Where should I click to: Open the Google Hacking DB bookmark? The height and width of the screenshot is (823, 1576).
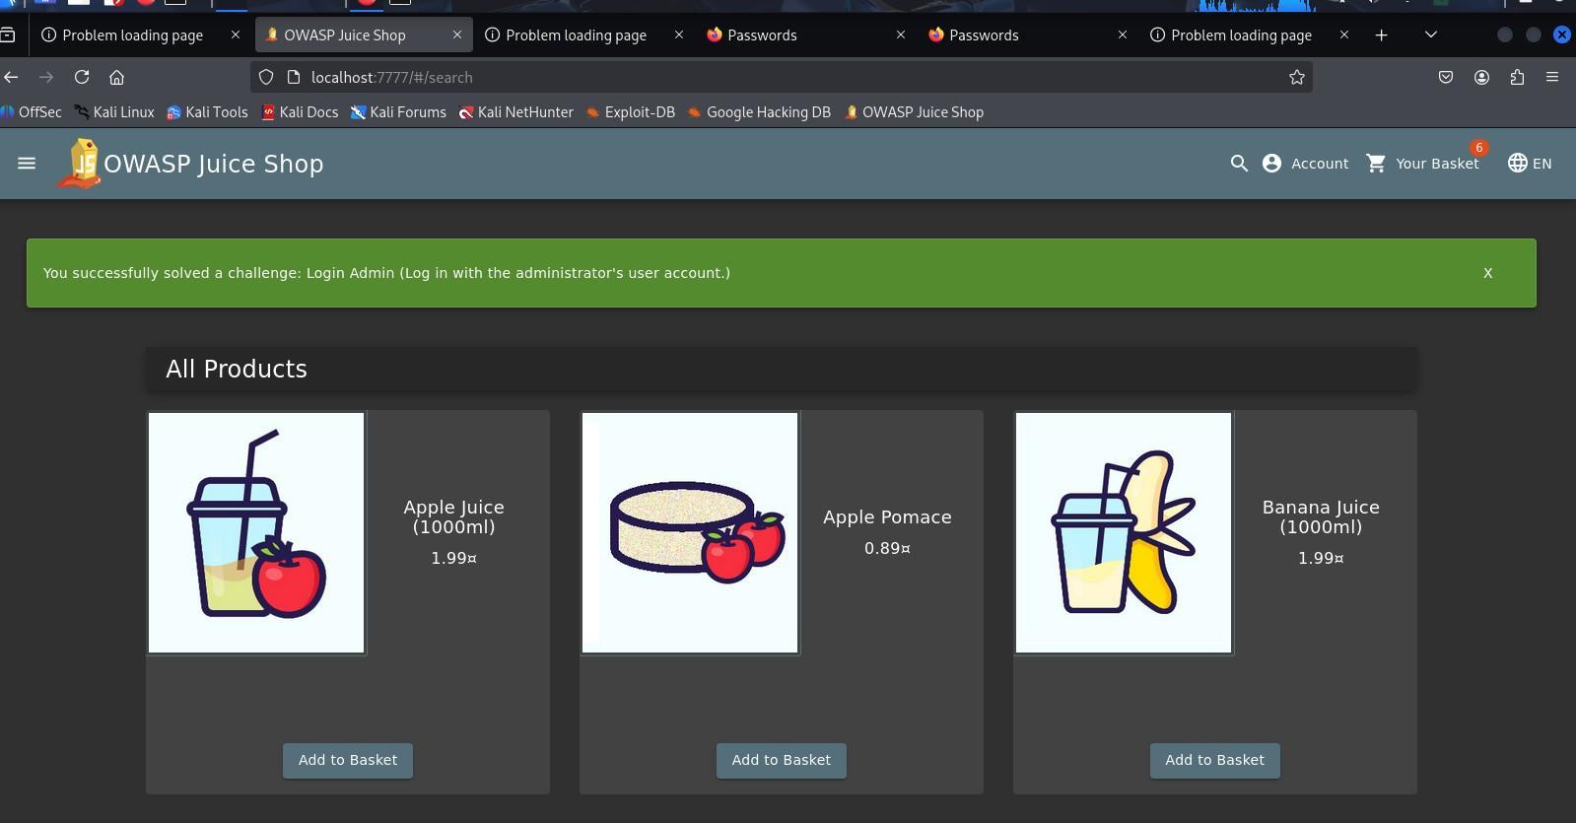(x=759, y=112)
